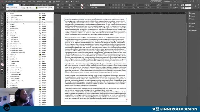Select the Page tool
The height and width of the screenshot is (112, 200).
coord(2,18)
